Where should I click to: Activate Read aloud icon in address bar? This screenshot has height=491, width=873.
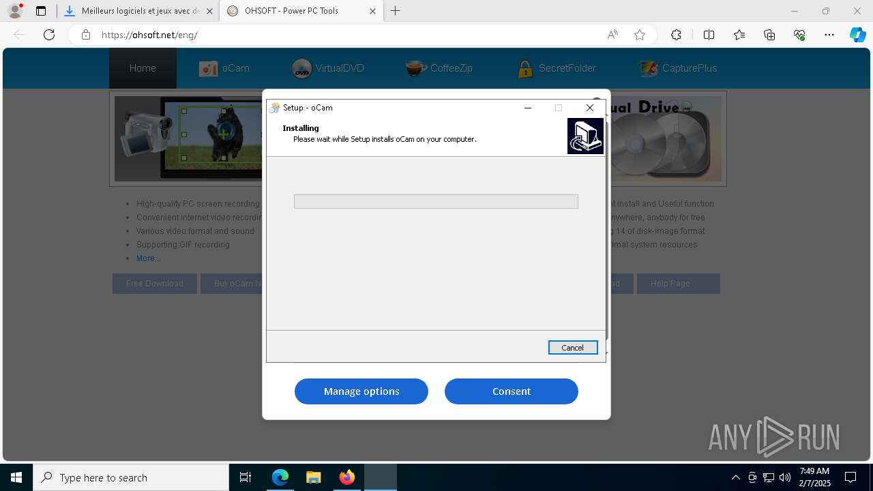click(612, 35)
